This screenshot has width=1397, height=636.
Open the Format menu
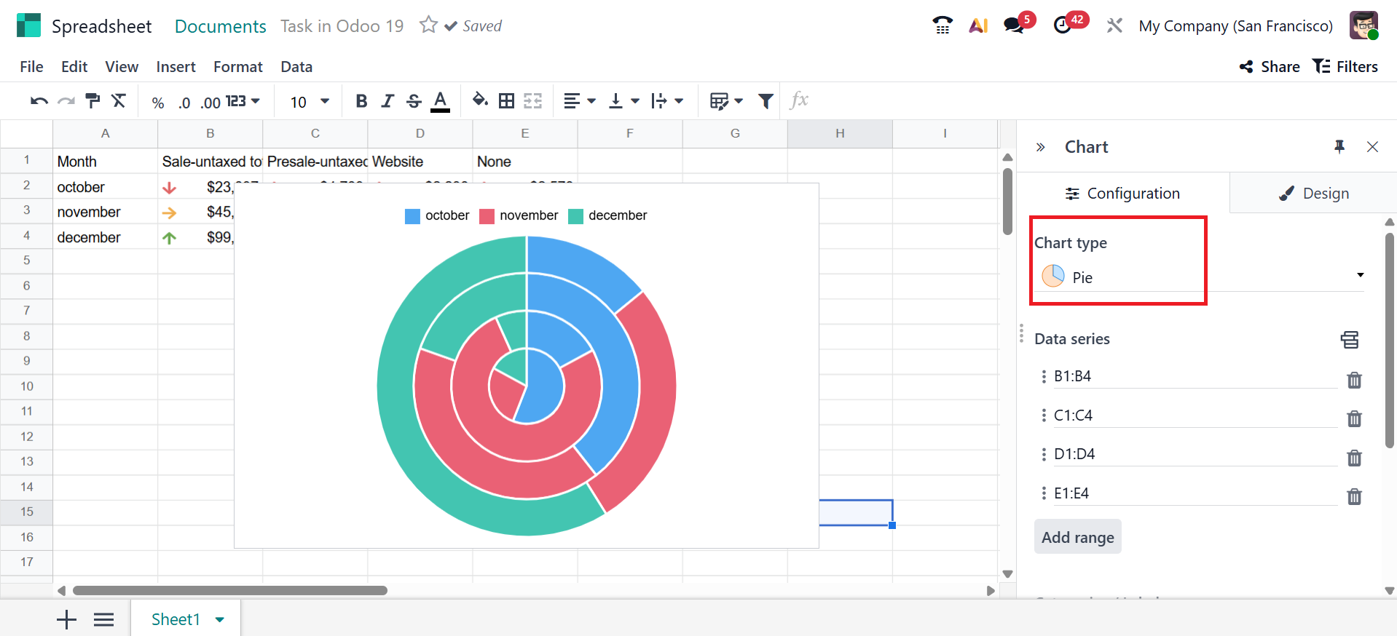[238, 67]
